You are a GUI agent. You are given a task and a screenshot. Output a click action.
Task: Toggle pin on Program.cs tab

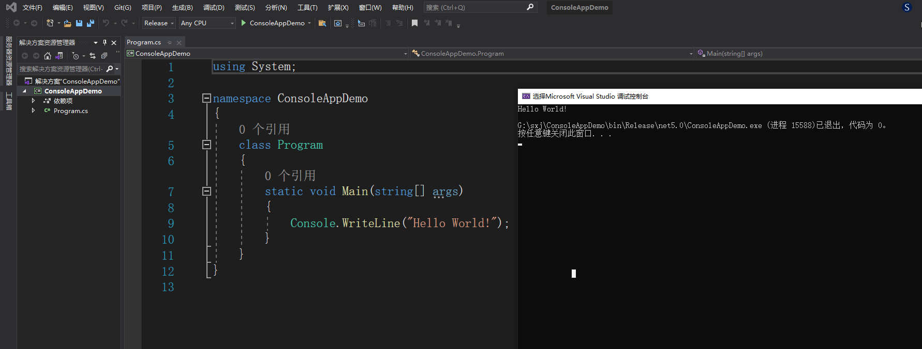(x=170, y=42)
